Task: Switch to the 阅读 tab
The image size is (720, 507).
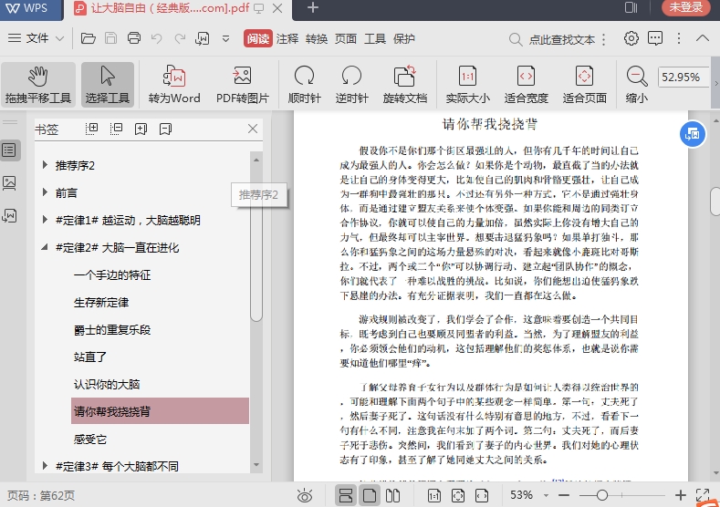Action: pyautogui.click(x=258, y=38)
